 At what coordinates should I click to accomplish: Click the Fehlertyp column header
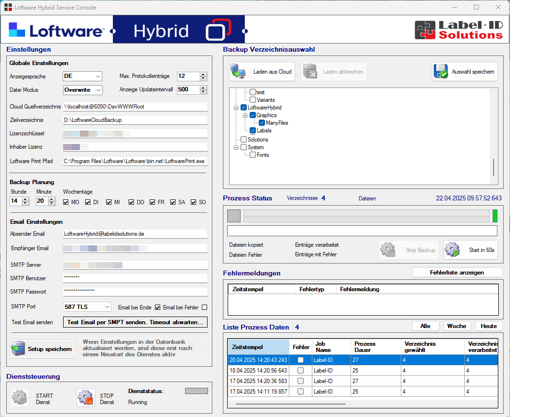(316, 289)
